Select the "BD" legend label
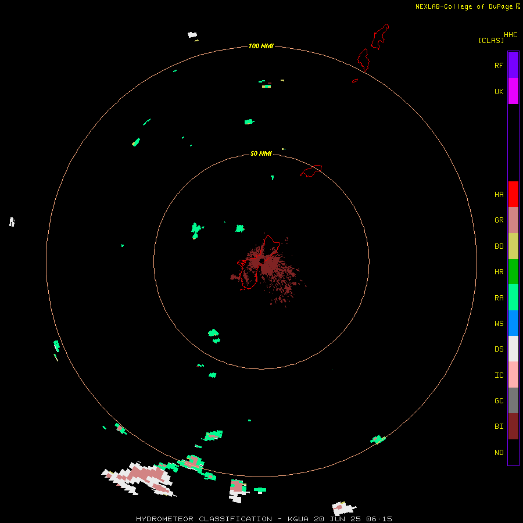 click(499, 246)
